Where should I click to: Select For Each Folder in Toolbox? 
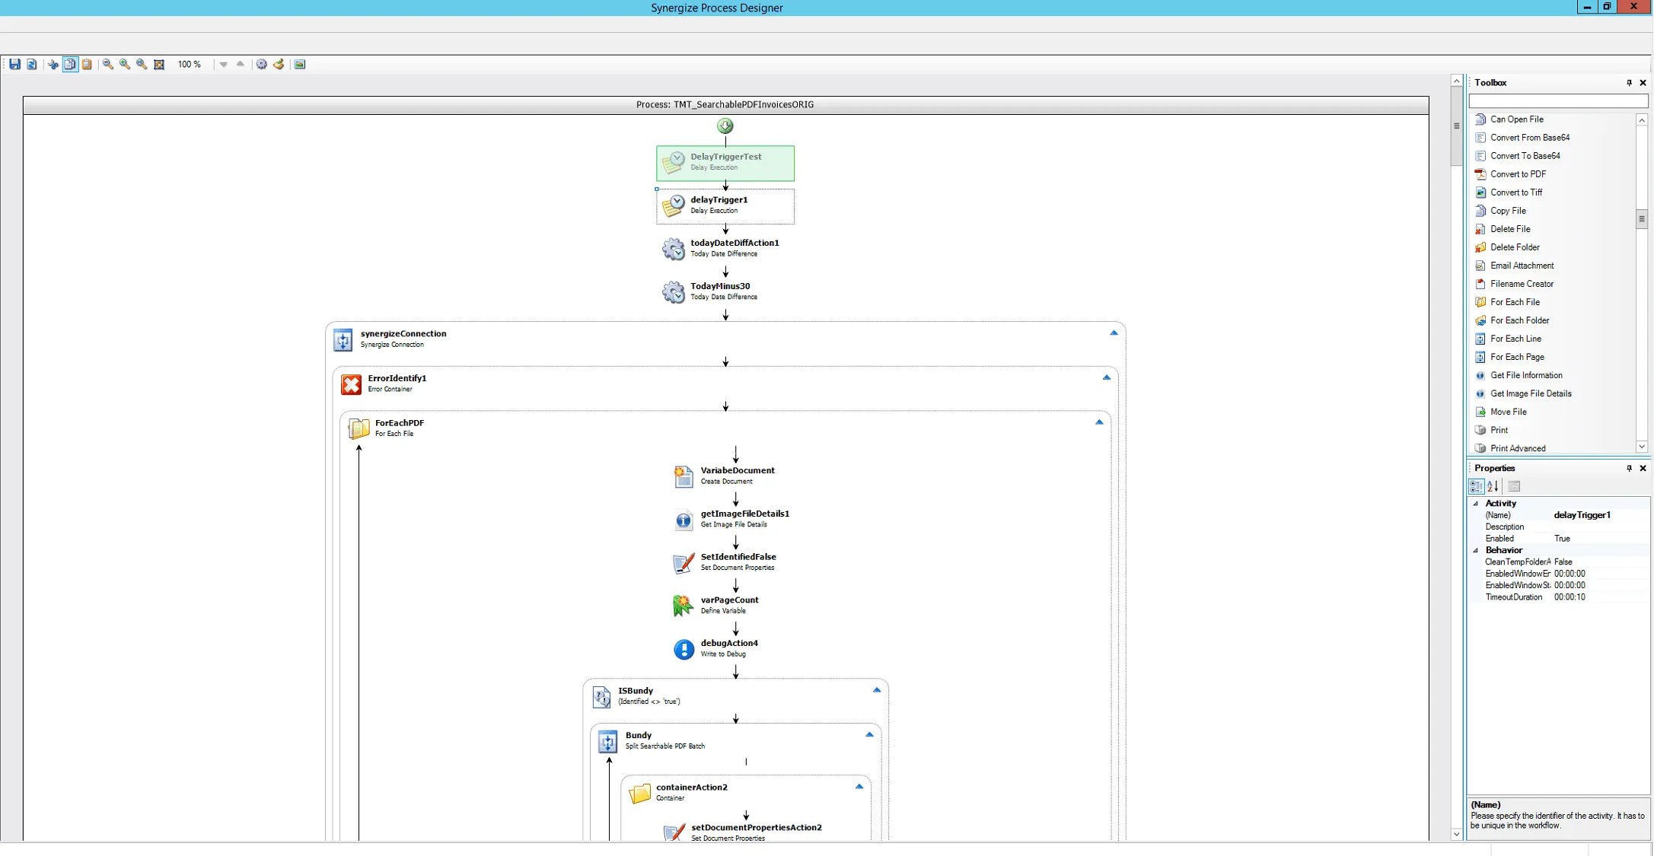point(1519,320)
